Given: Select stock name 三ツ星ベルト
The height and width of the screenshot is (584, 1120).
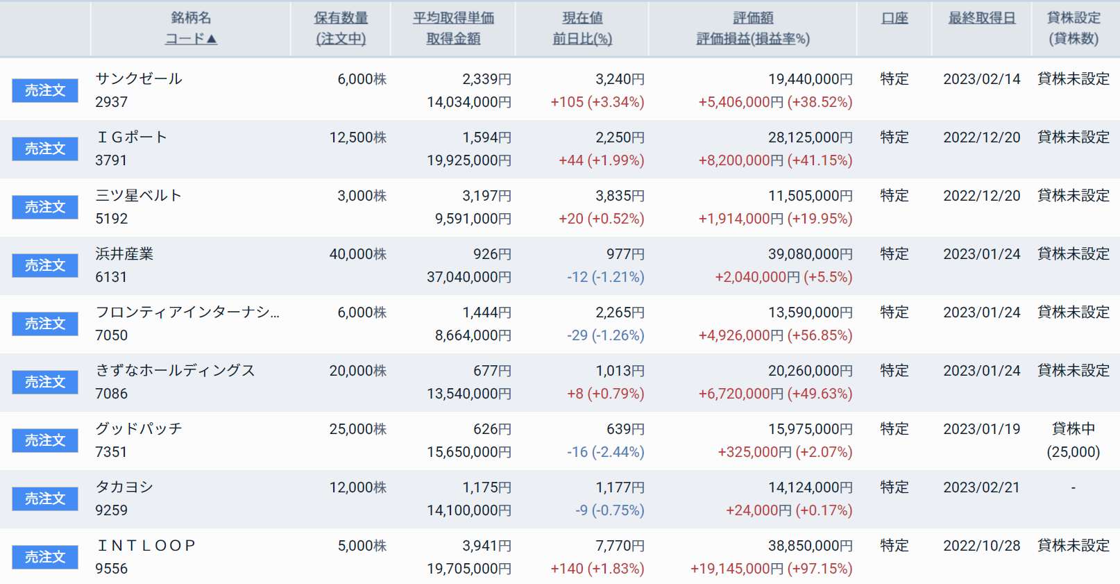Looking at the screenshot, I should click(x=139, y=195).
